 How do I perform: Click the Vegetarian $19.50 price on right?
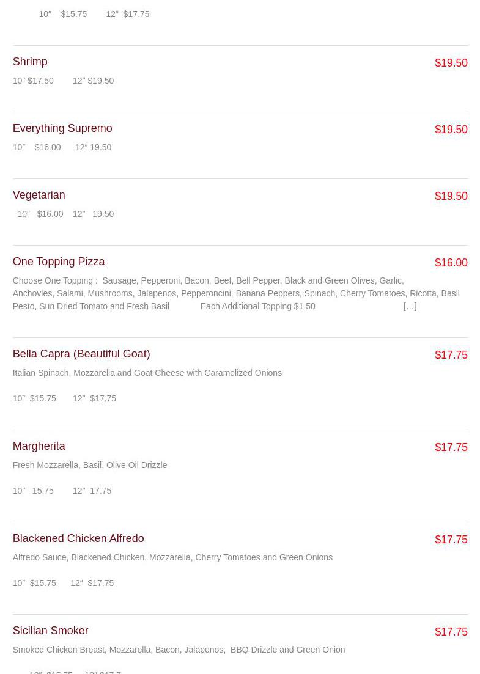pos(451,196)
